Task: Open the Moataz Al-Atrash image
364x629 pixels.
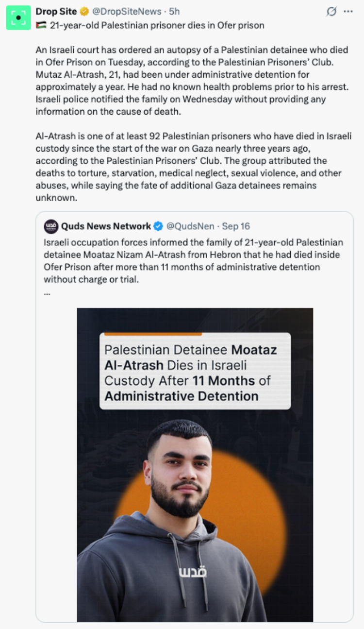Action: point(195,465)
